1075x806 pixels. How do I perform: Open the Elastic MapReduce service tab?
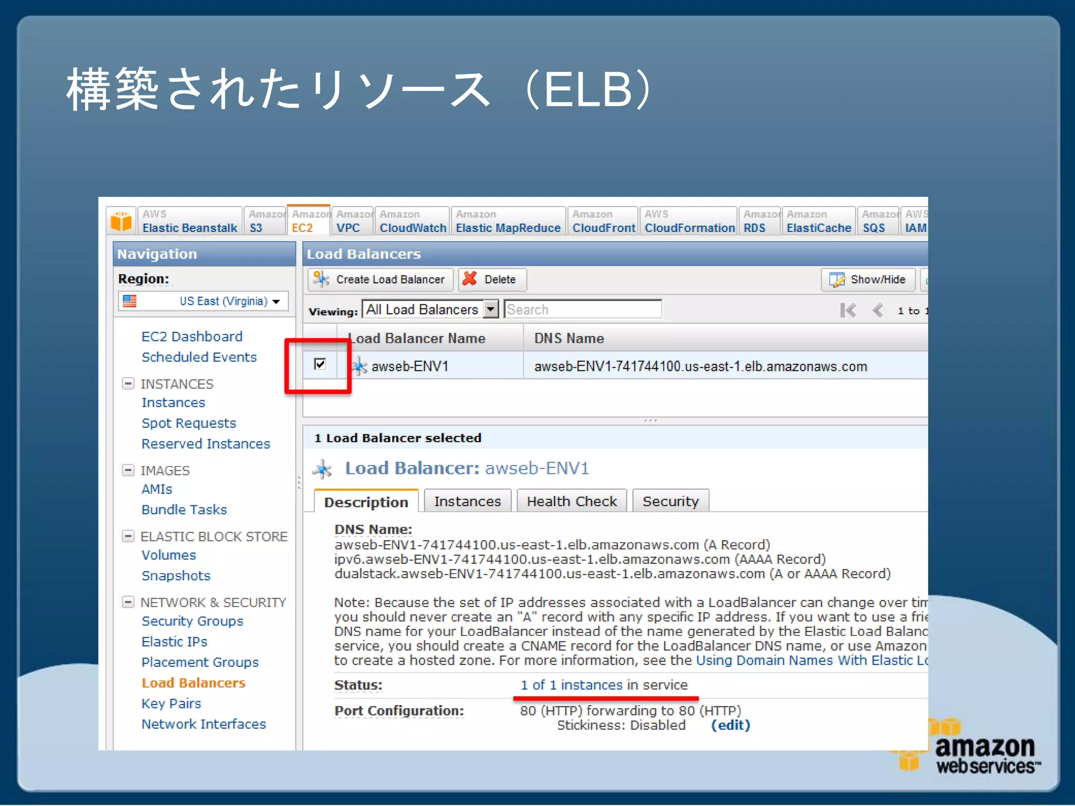click(508, 221)
